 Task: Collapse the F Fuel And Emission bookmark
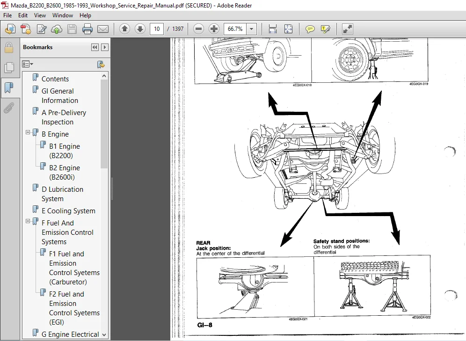point(28,221)
